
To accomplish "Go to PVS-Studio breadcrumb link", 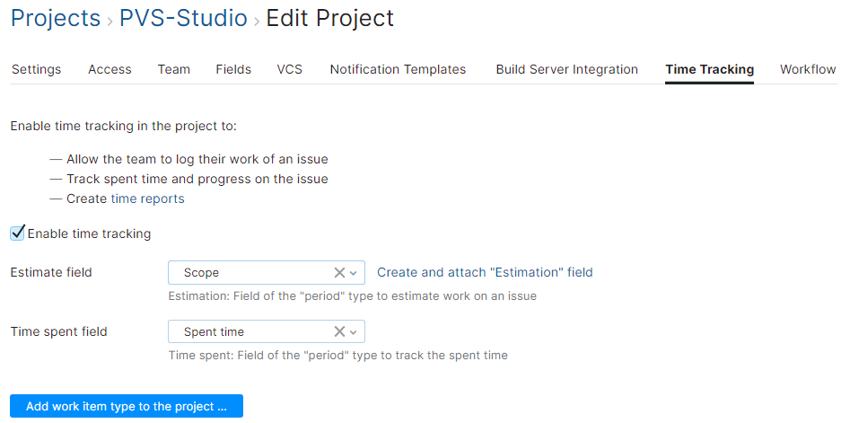I will pyautogui.click(x=183, y=18).
